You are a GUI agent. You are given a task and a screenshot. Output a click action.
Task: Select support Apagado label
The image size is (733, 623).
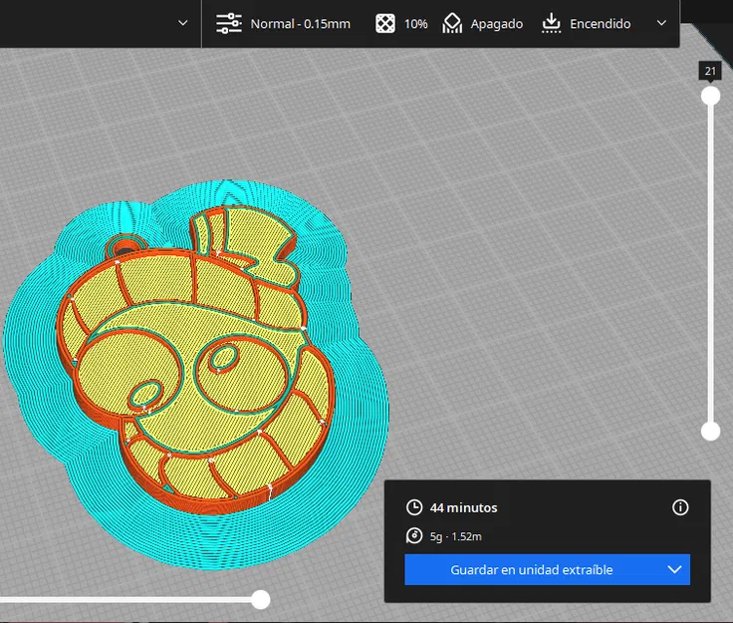click(496, 24)
